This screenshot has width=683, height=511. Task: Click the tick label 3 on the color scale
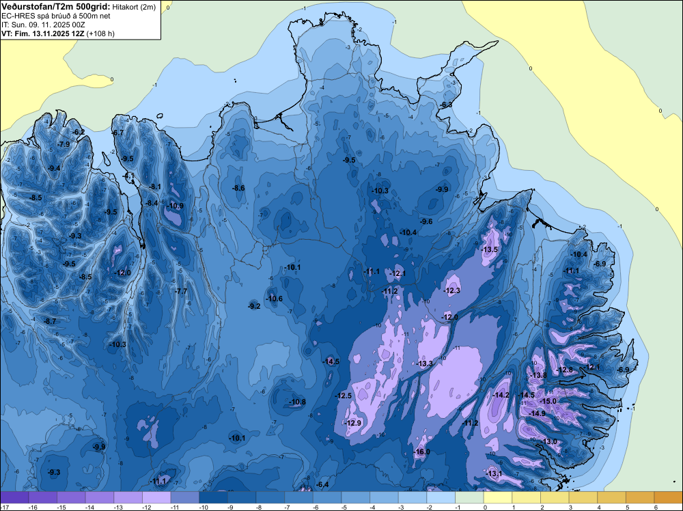(x=570, y=507)
